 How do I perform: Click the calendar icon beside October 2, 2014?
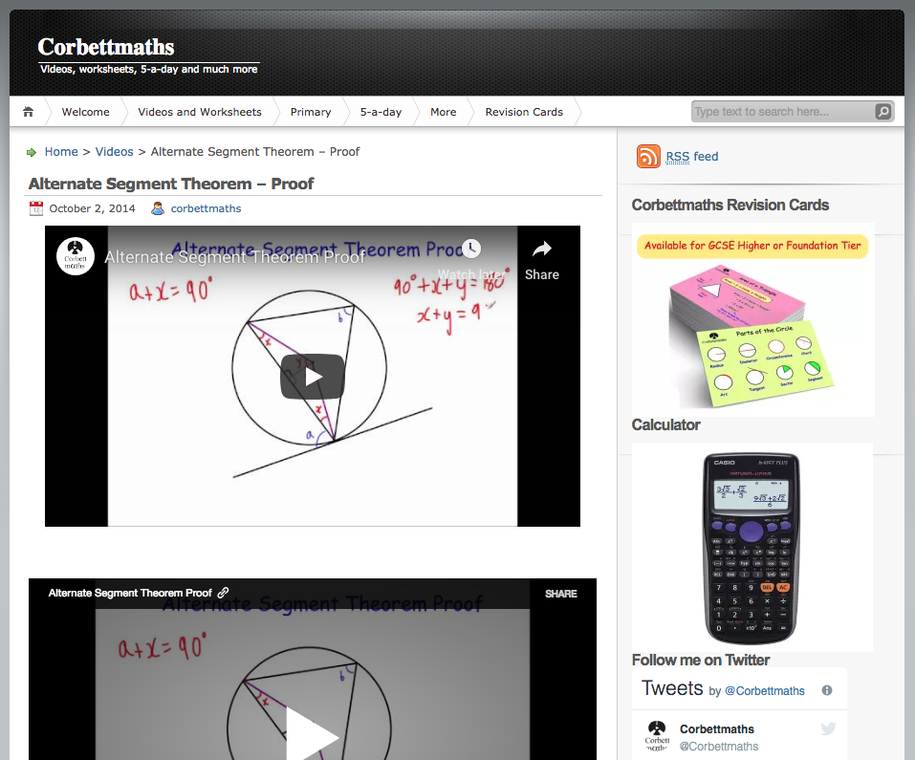(36, 208)
